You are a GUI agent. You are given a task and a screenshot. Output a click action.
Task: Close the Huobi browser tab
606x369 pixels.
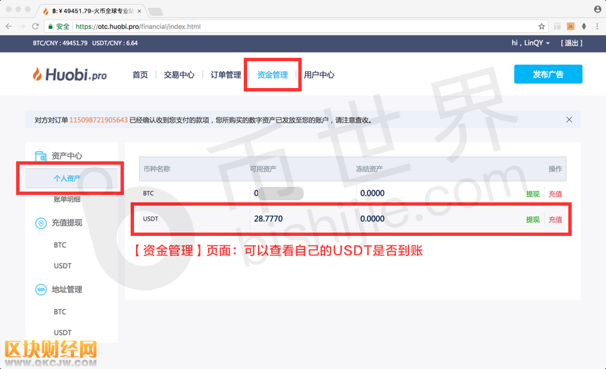tap(139, 11)
